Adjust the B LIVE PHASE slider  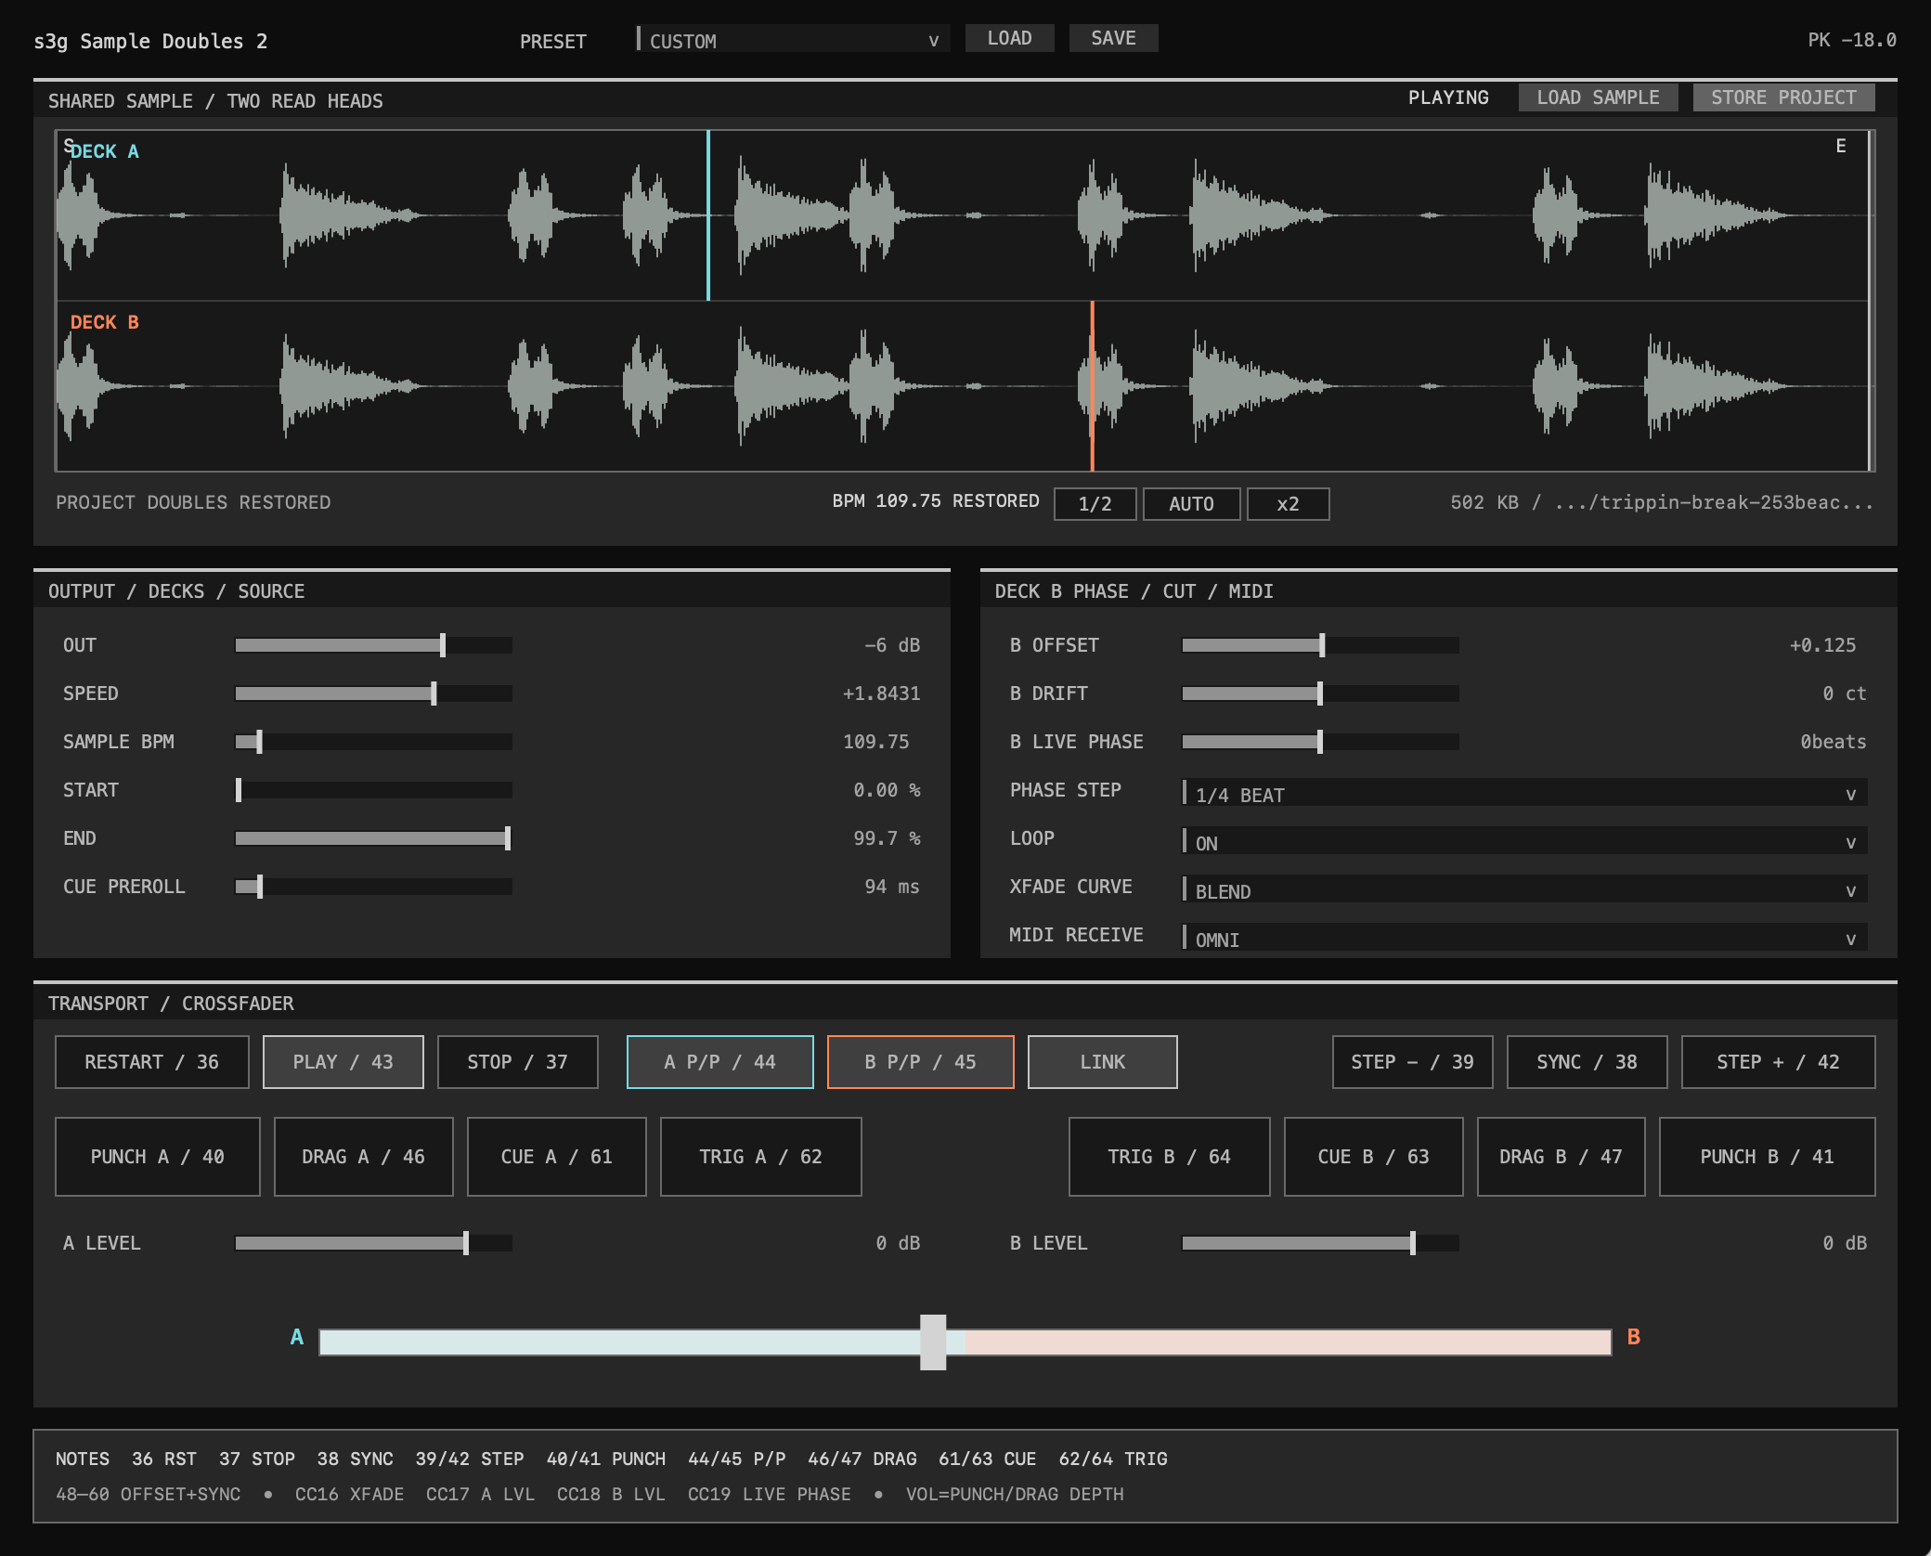1320,742
